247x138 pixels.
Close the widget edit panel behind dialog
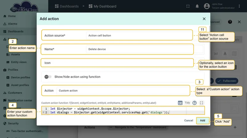point(239,22)
